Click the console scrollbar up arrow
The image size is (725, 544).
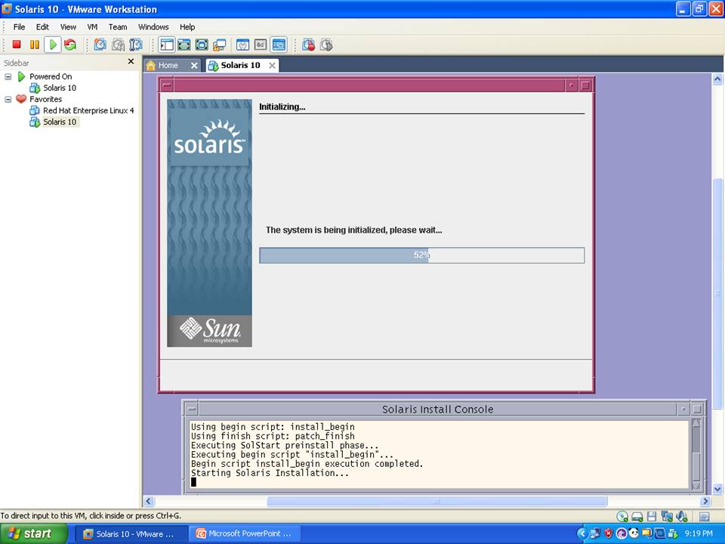[x=696, y=423]
